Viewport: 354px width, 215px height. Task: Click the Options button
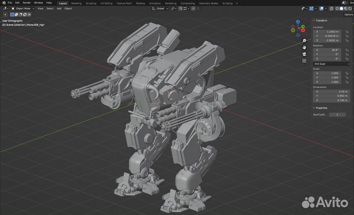[x=349, y=14]
